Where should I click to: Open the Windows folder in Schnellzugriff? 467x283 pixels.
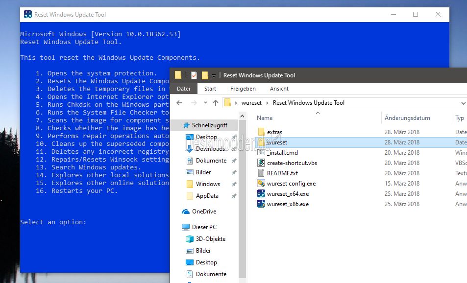tap(208, 184)
